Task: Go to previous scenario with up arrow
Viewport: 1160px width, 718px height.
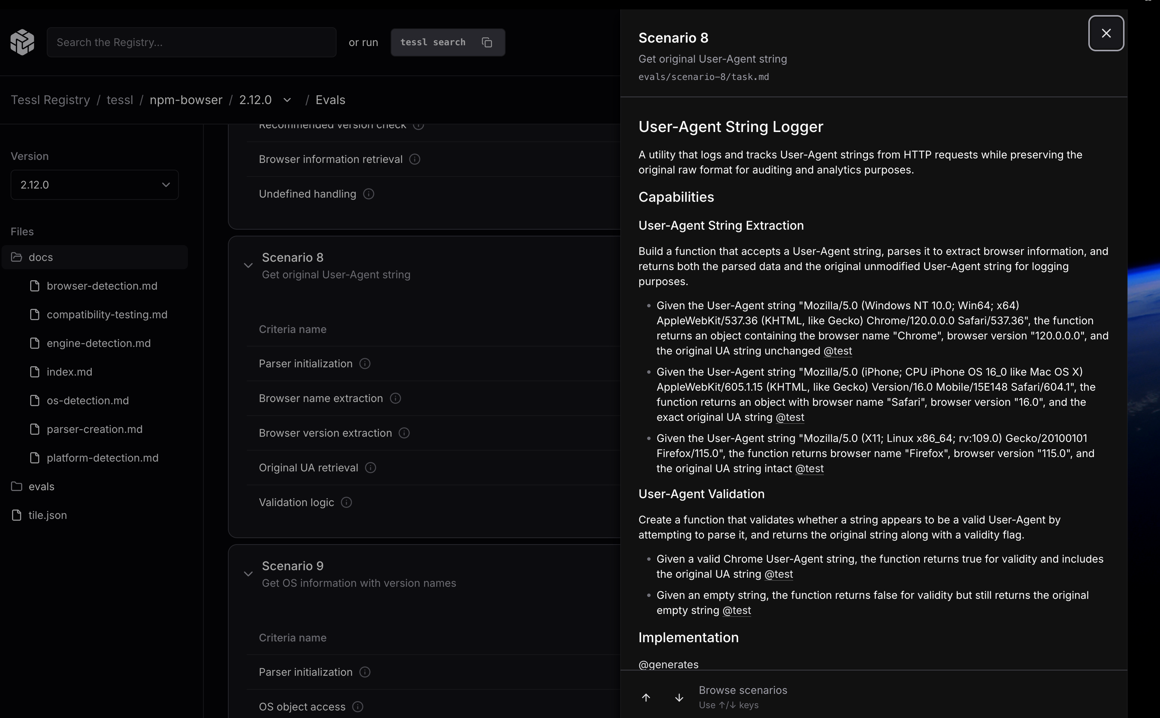Action: pos(646,698)
